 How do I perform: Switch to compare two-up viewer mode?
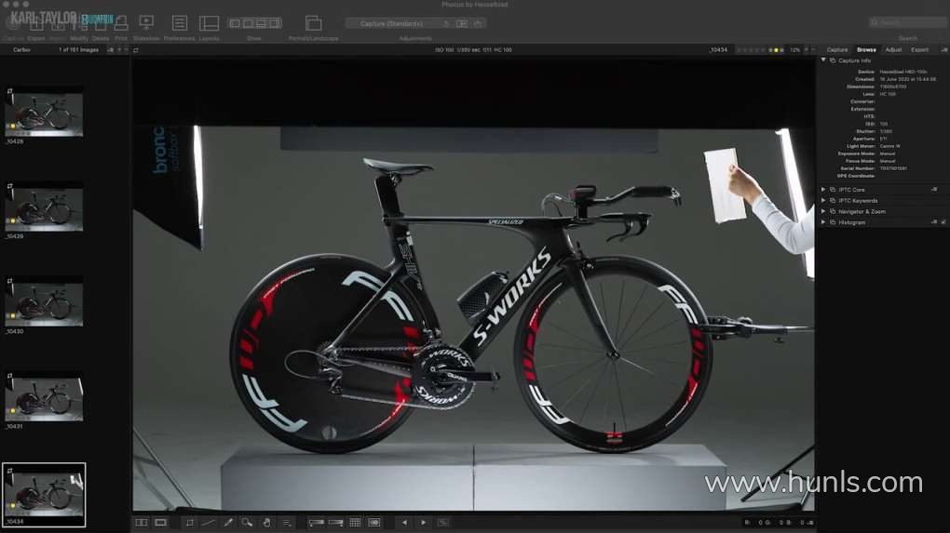click(142, 522)
